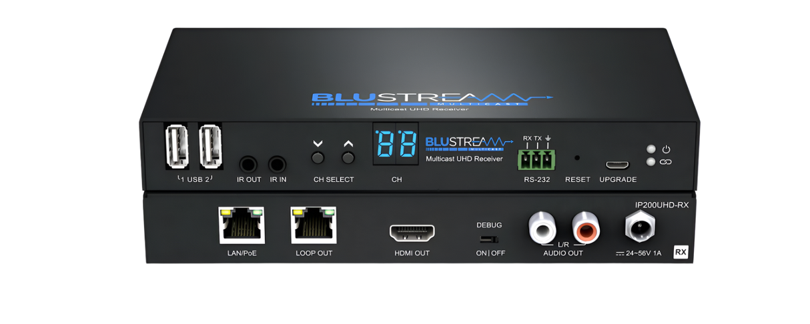This screenshot has height=324, width=810.
Task: Click the "IR OUT" label
Action: pos(249,180)
